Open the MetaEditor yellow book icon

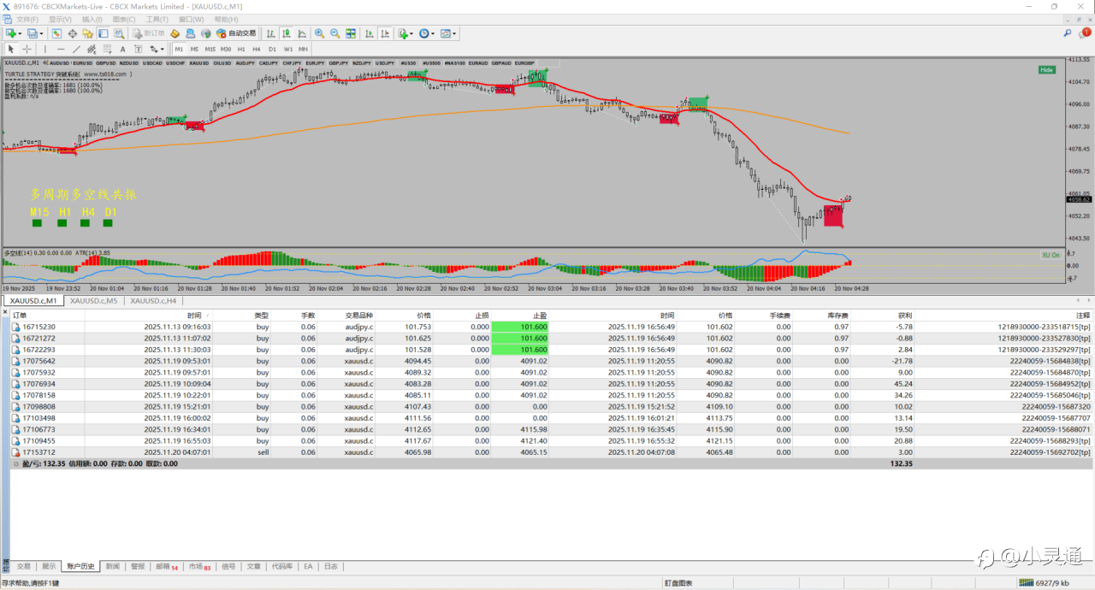coord(175,33)
